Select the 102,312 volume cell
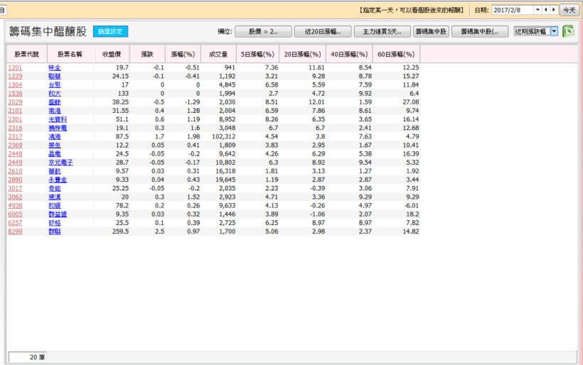This screenshot has width=583, height=365. click(223, 136)
